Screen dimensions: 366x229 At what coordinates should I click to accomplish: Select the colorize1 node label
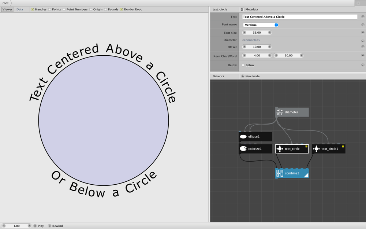255,149
